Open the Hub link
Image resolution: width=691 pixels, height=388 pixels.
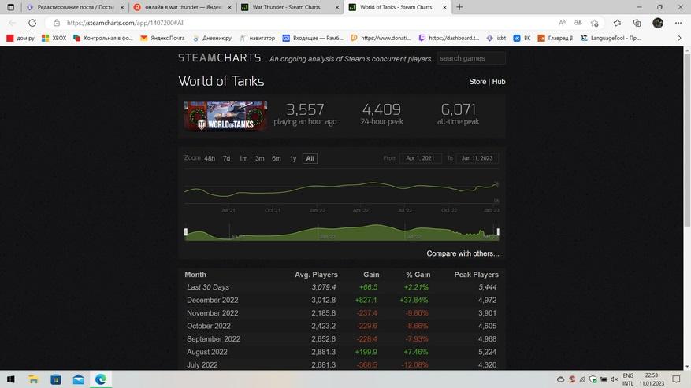pos(499,82)
